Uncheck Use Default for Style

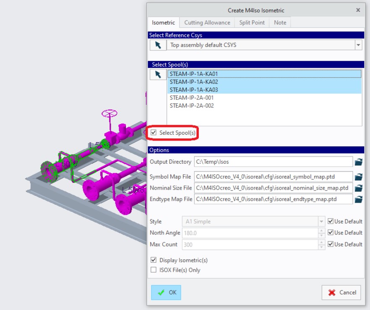pos(331,221)
